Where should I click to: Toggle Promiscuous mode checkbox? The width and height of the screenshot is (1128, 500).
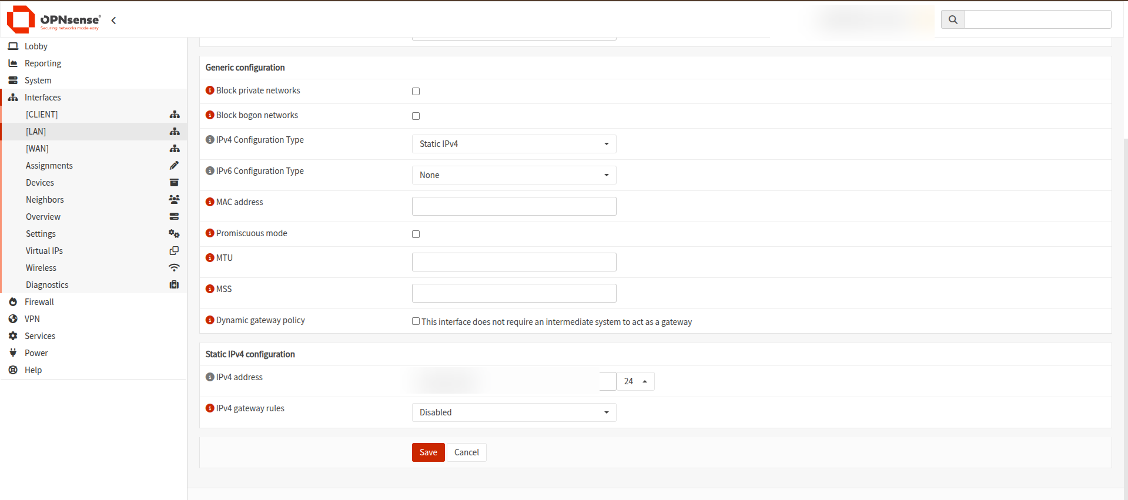point(416,234)
